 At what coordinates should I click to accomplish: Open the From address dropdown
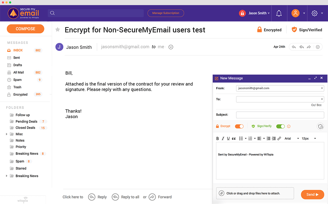click(322, 88)
